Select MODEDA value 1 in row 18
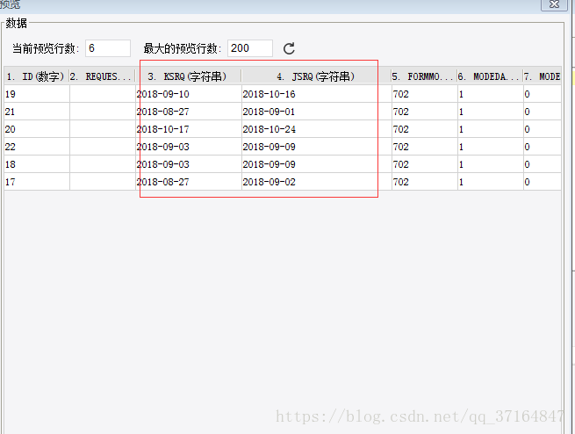The width and height of the screenshot is (575, 434). coord(491,164)
